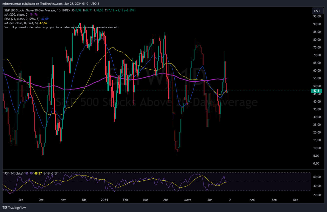Click the Nov label on time axis
The image size is (327, 212).
63,200
